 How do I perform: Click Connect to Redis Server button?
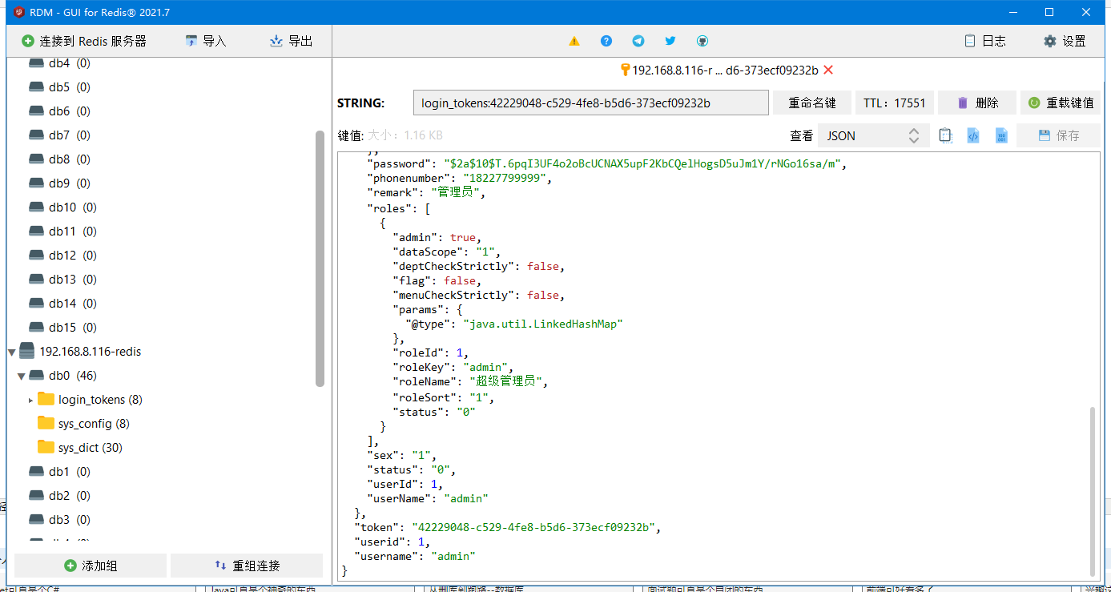click(x=83, y=41)
